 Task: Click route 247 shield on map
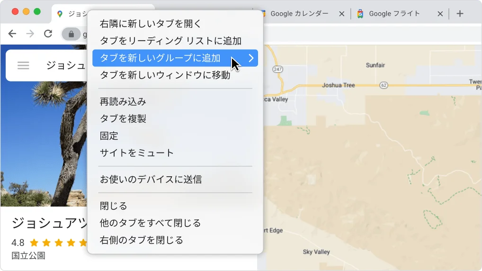[277, 69]
